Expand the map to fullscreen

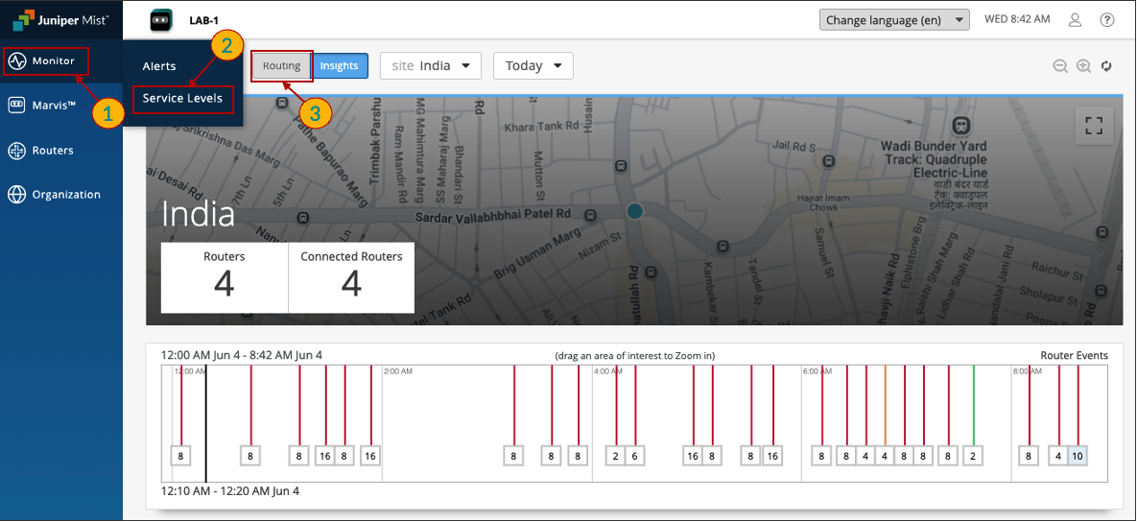(x=1094, y=126)
